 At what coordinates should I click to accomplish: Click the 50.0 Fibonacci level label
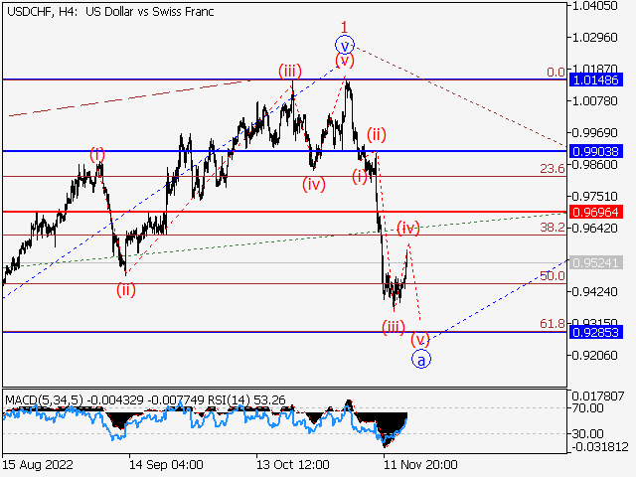click(553, 276)
